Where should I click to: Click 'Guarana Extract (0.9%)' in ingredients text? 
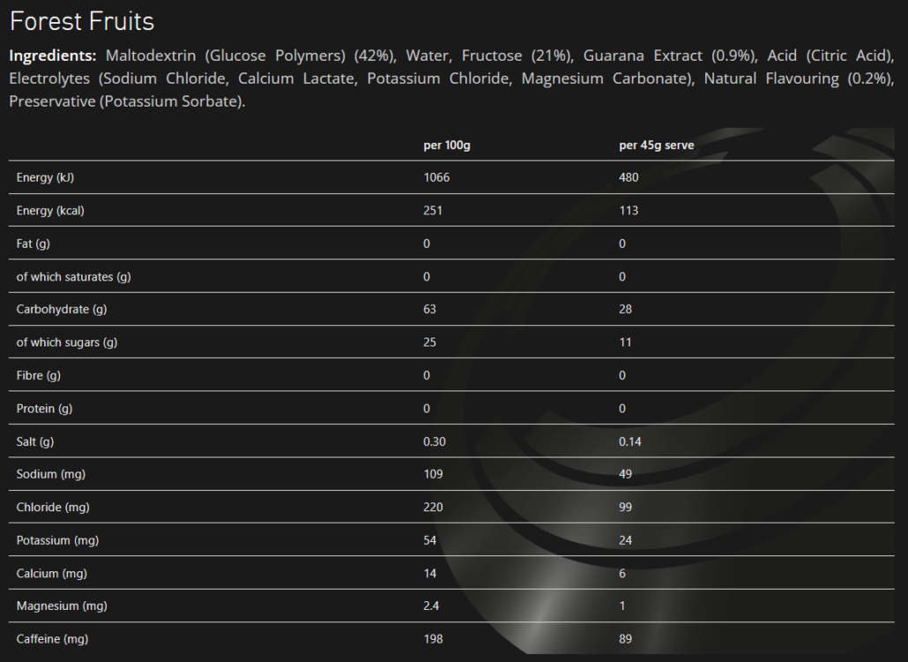click(670, 56)
